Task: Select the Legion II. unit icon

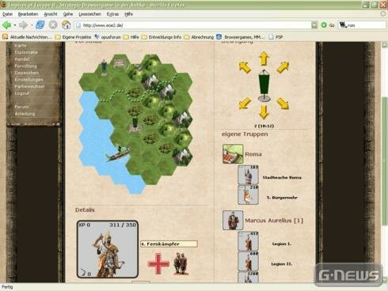Action: tap(248, 261)
